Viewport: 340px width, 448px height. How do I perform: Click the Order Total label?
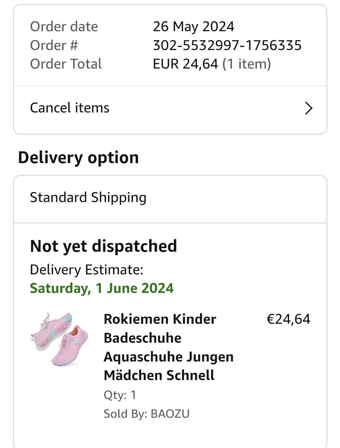66,64
